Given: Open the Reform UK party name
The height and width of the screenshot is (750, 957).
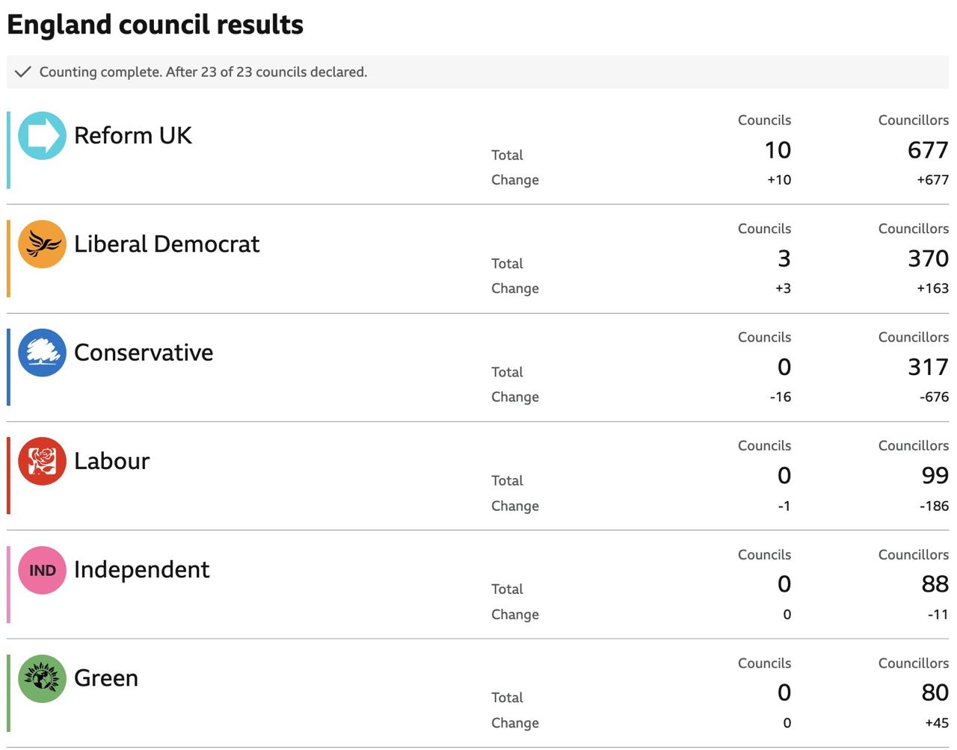Looking at the screenshot, I should click(x=132, y=135).
